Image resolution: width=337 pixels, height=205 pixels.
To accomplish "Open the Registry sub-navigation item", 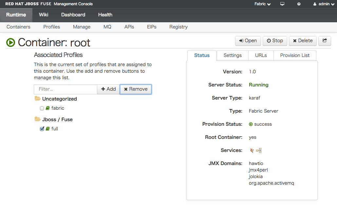I will pos(178,27).
